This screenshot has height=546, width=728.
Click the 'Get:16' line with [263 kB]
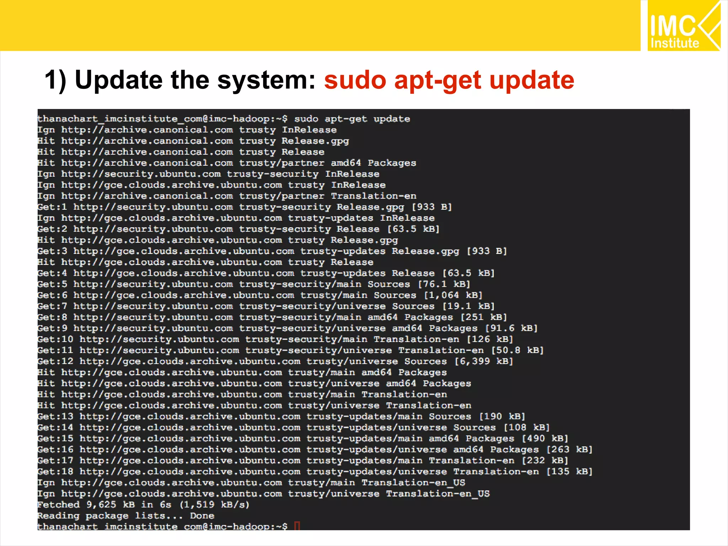(315, 449)
